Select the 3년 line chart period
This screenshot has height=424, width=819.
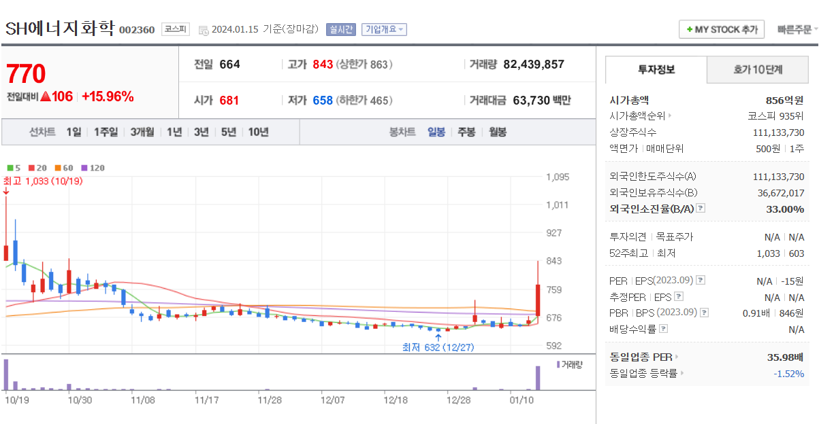click(201, 132)
